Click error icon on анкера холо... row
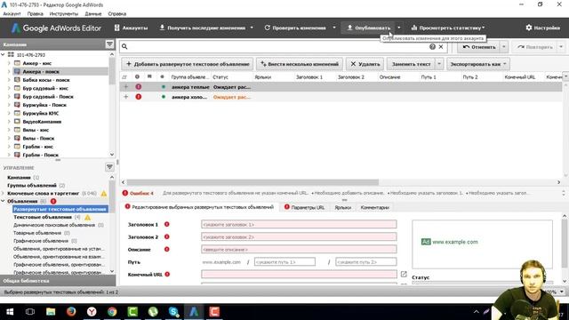 (139, 97)
